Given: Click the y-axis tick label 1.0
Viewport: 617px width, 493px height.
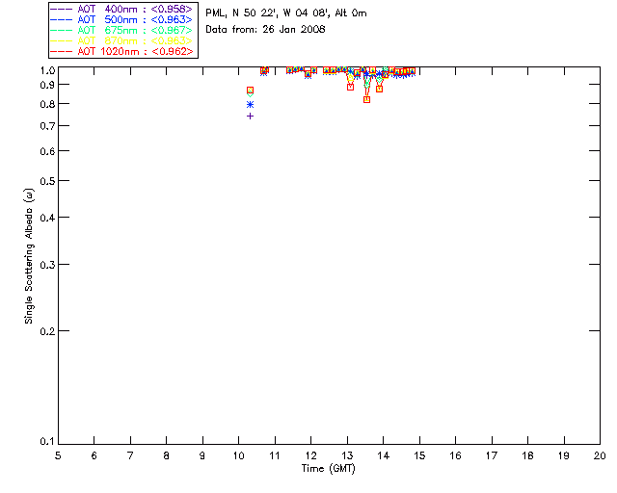Looking at the screenshot, I should click(47, 70).
